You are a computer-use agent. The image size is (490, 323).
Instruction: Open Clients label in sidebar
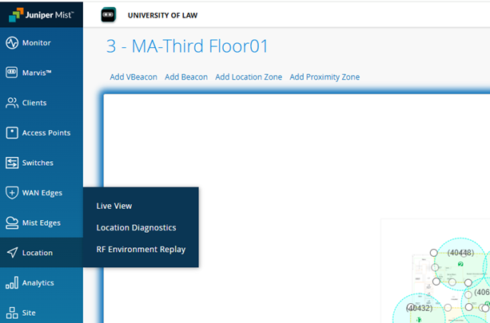pyautogui.click(x=34, y=103)
